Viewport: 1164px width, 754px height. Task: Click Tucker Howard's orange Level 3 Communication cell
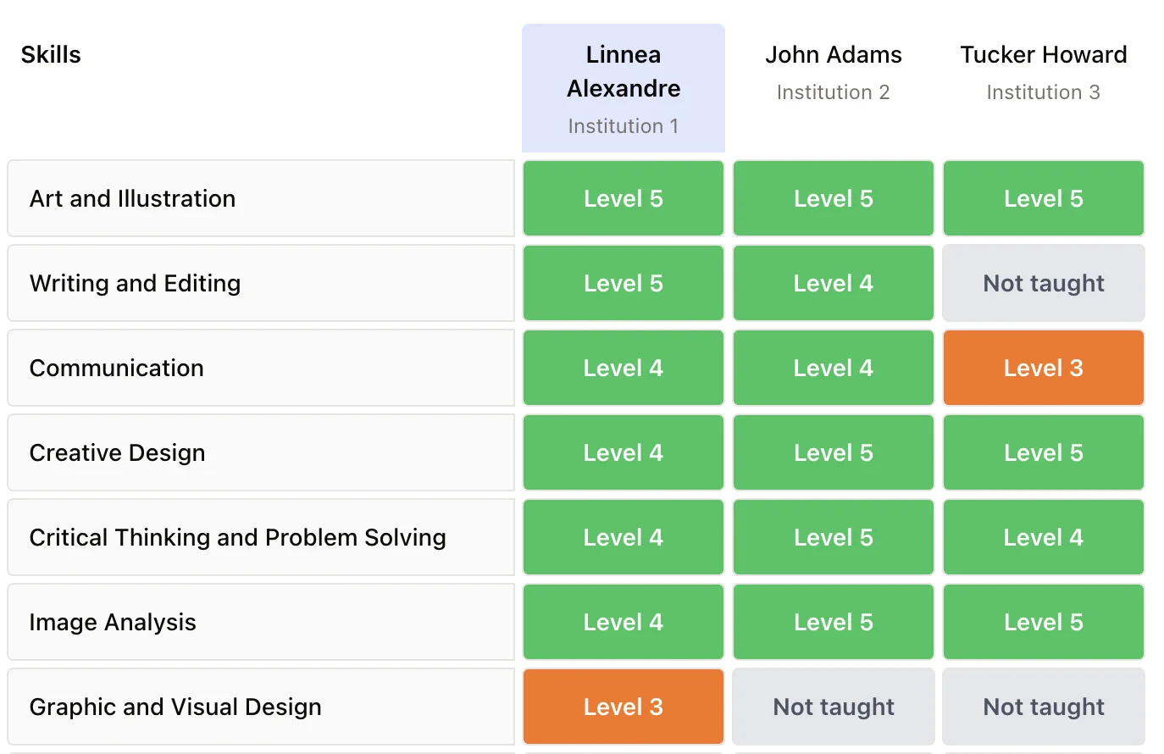click(1043, 368)
